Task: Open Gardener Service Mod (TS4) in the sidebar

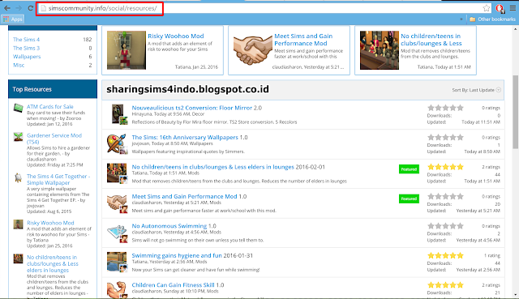Action: [54, 139]
